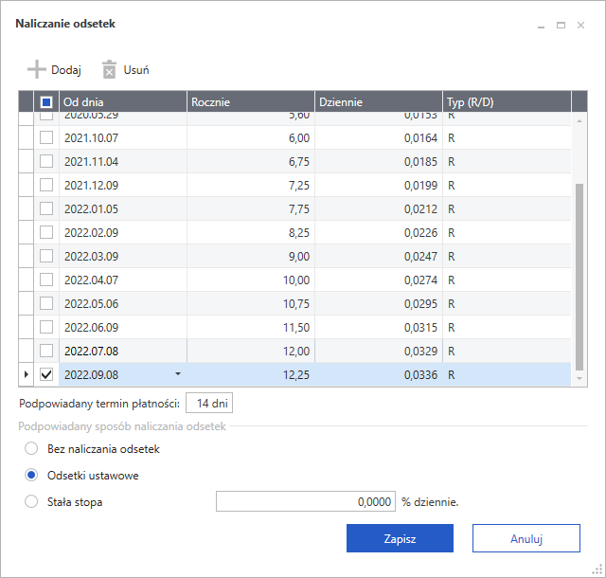
Task: Check the 2022.07.08 row checkbox
Action: (x=46, y=352)
